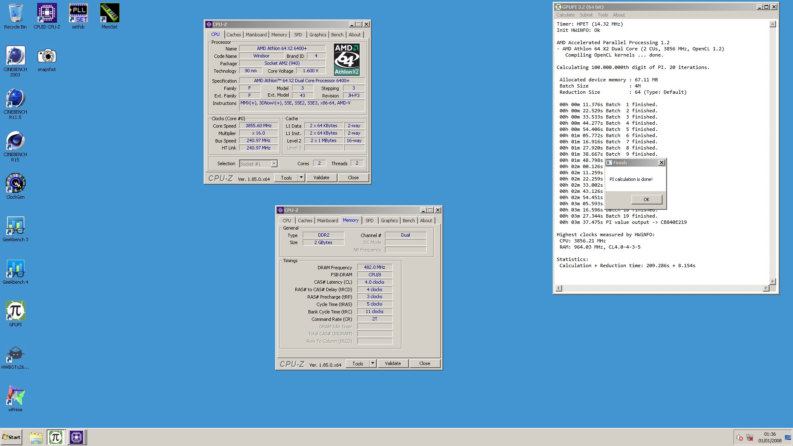This screenshot has width=793, height=446.
Task: Click Tools button in lower CPU-Z
Action: tap(358, 363)
